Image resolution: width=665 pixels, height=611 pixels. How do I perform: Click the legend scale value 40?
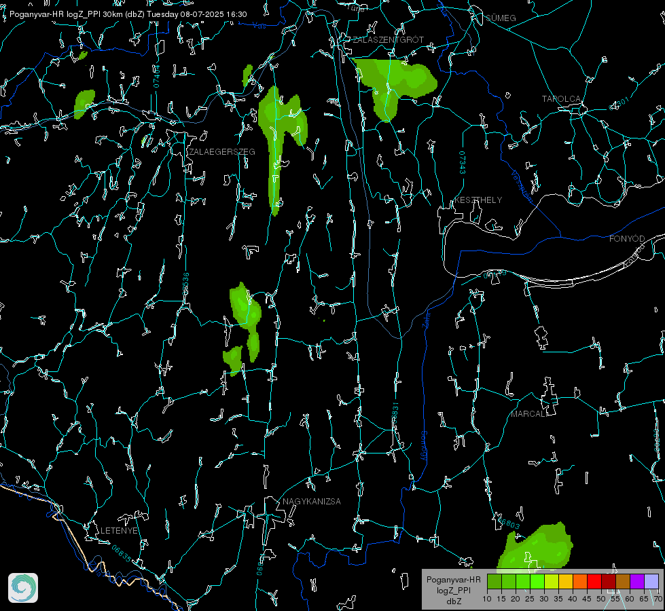click(573, 599)
